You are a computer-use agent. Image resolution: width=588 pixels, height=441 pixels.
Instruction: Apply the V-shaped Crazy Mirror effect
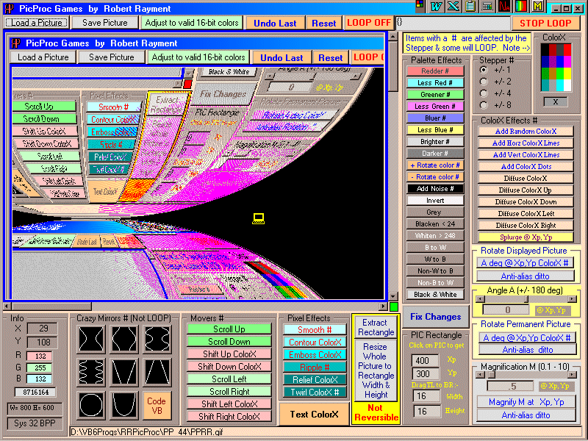click(x=124, y=372)
